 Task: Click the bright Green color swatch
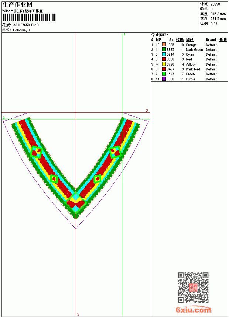(164, 74)
